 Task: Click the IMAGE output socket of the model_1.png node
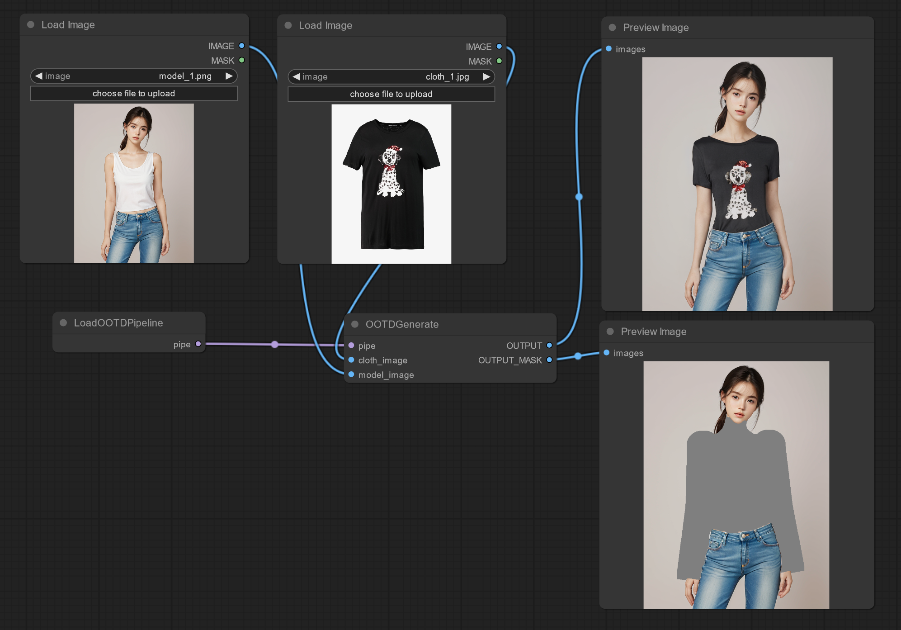click(x=241, y=46)
